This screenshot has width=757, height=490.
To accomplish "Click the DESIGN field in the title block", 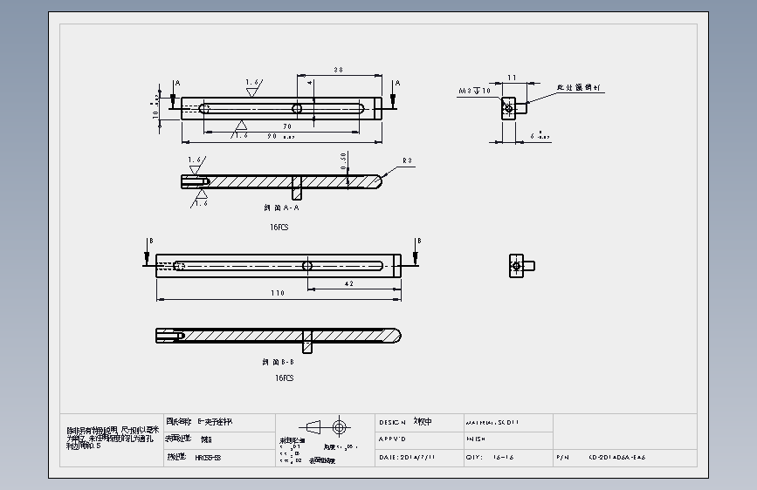I will (x=419, y=422).
